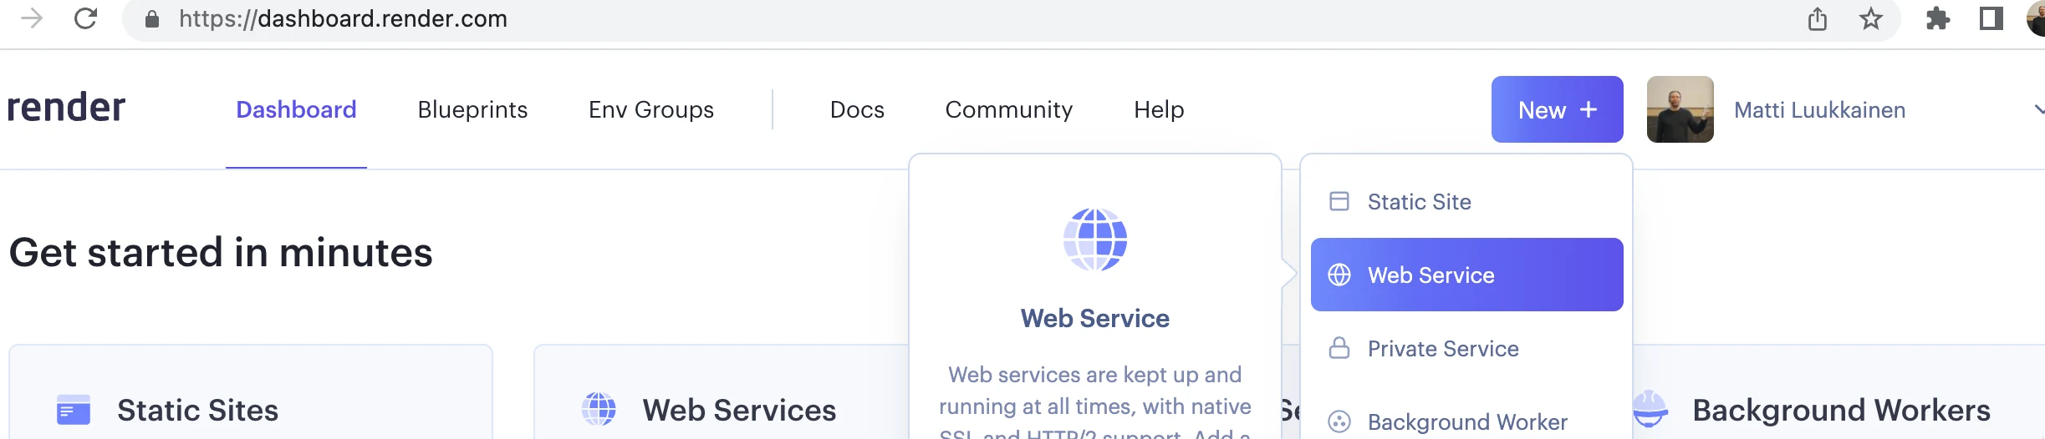Click the Web Services card globe icon
Image resolution: width=2045 pixels, height=439 pixels.
599,409
